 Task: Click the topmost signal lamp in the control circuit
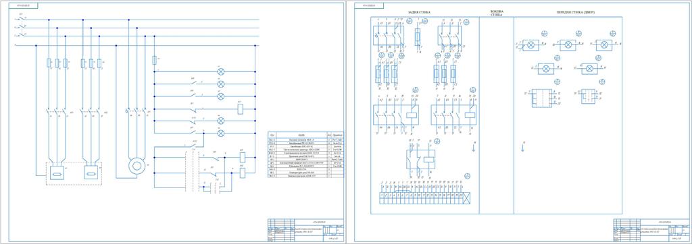(x=221, y=71)
